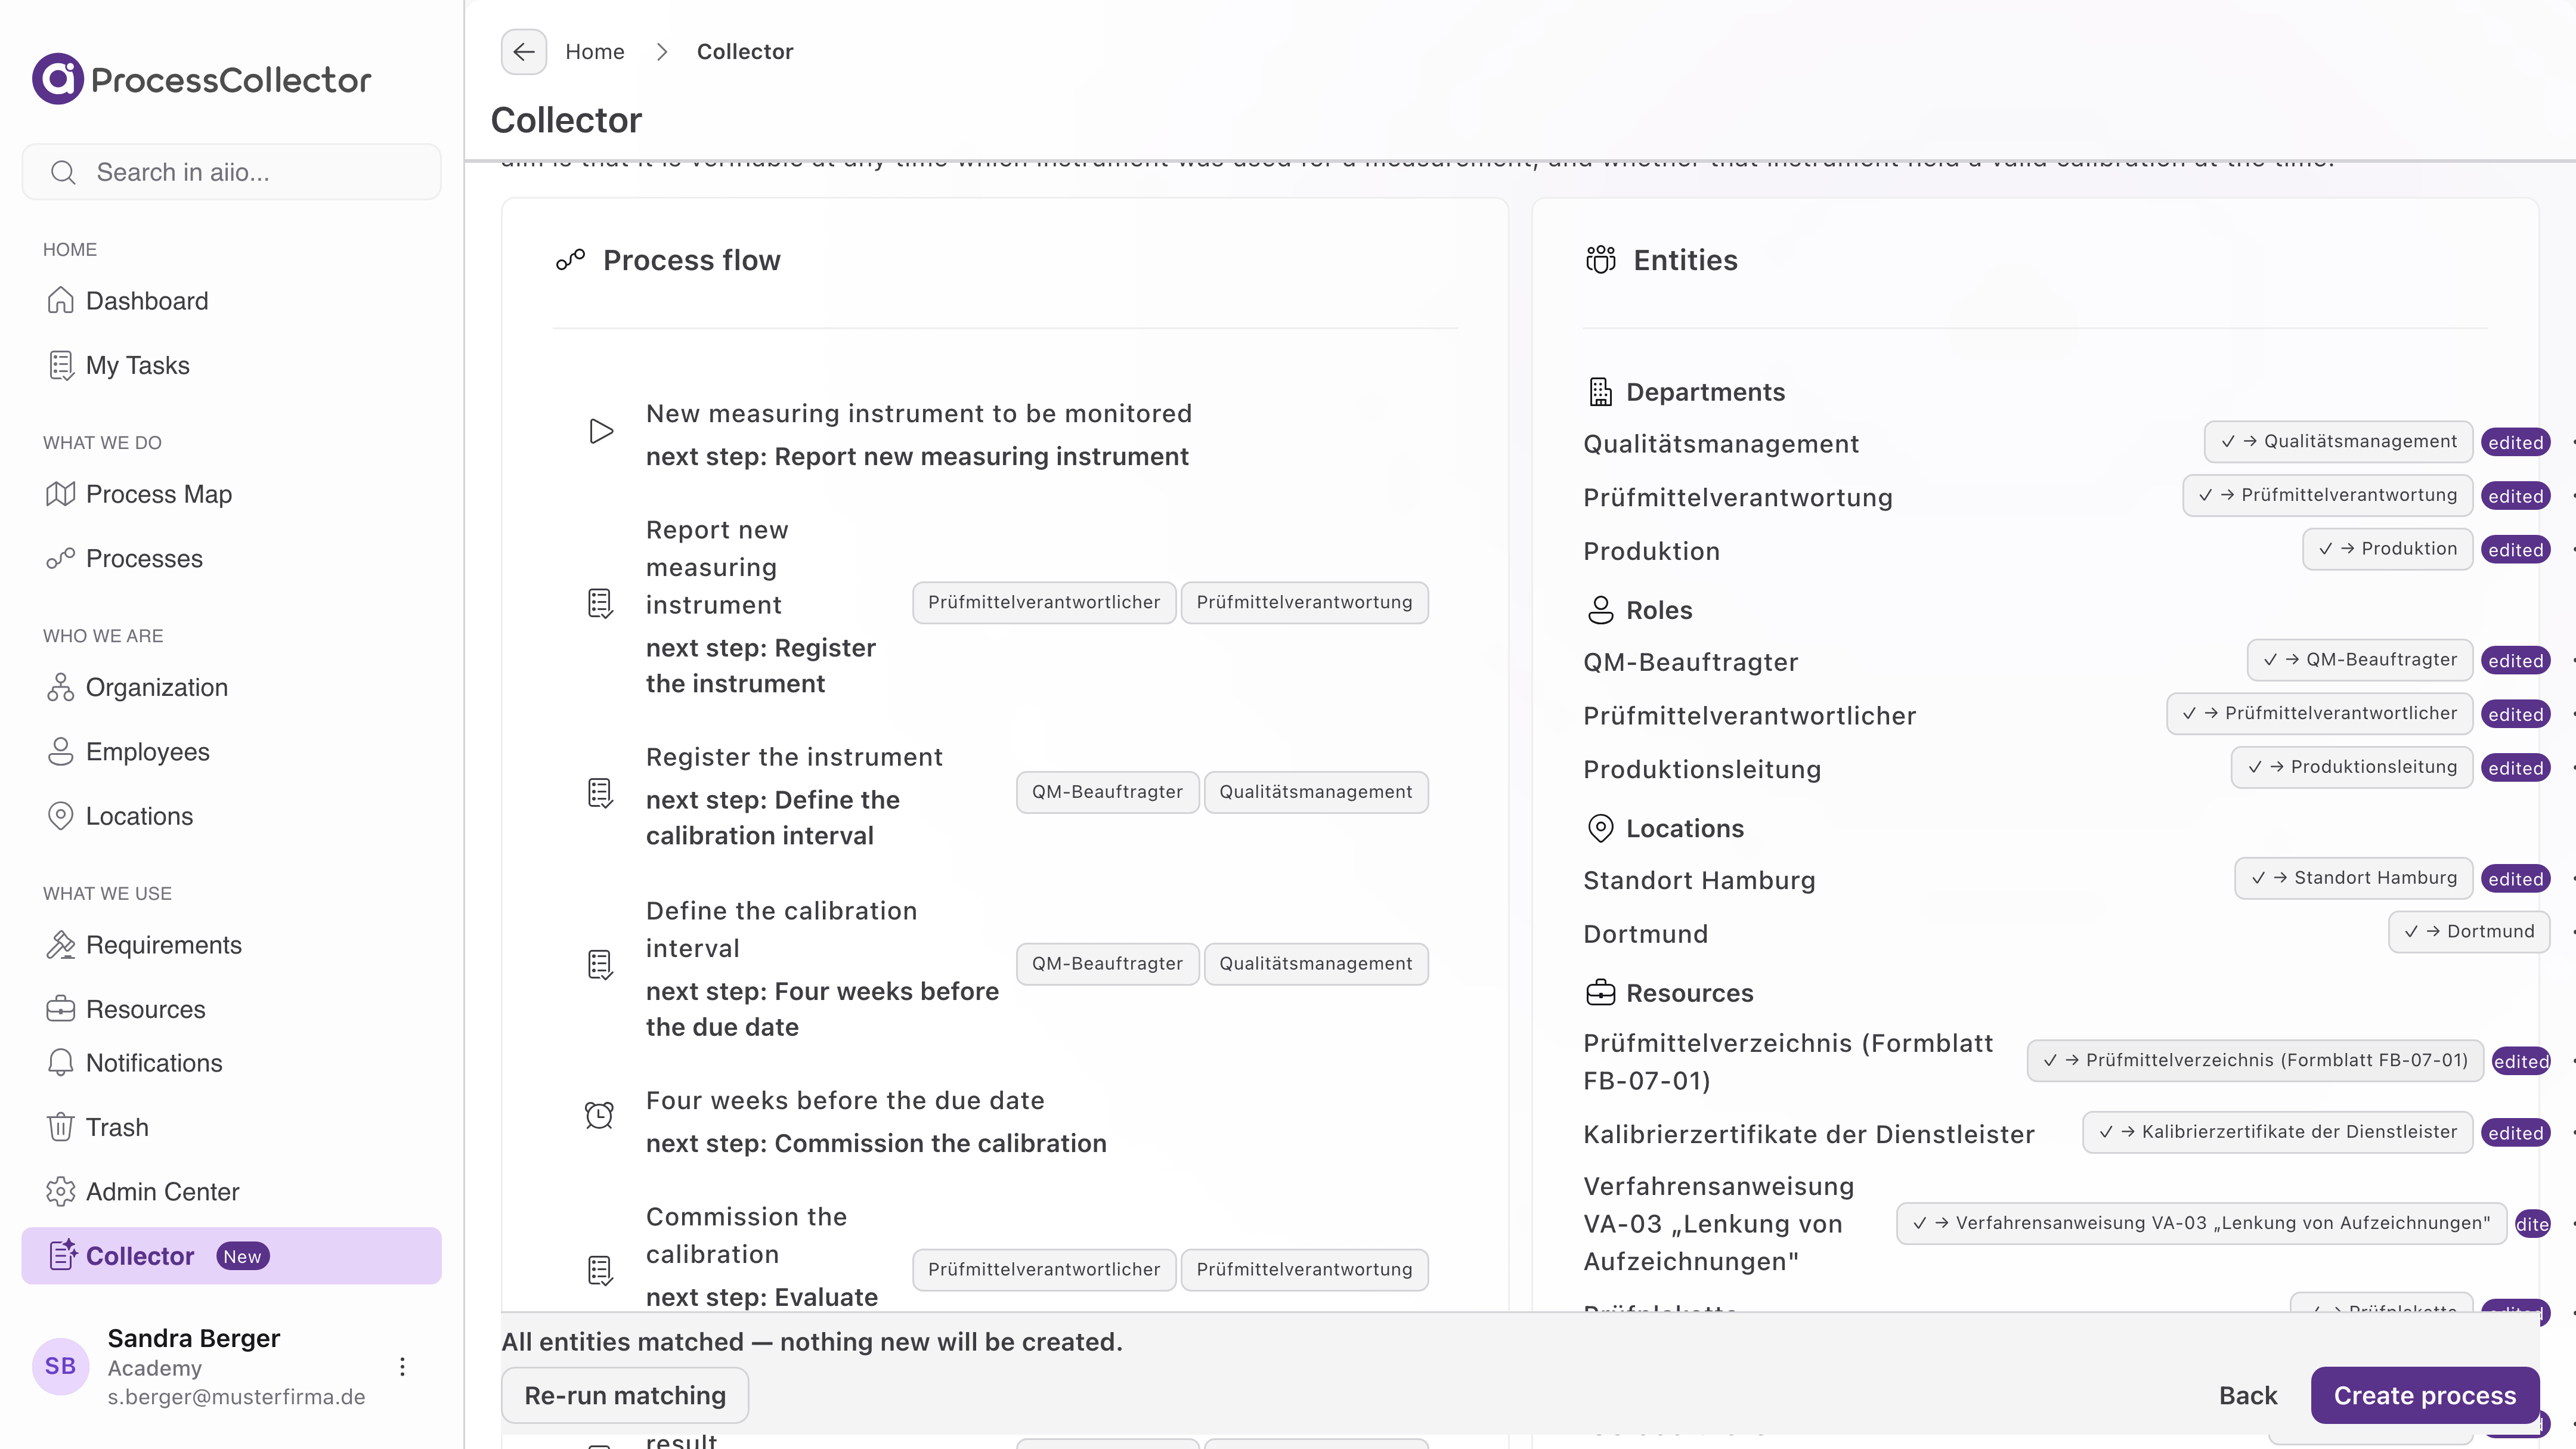Open match dropdown for Qualitätsmanagement department

(2338, 441)
